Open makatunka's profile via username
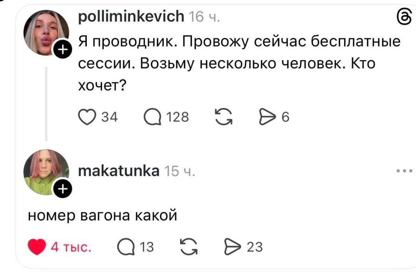 click(x=119, y=171)
